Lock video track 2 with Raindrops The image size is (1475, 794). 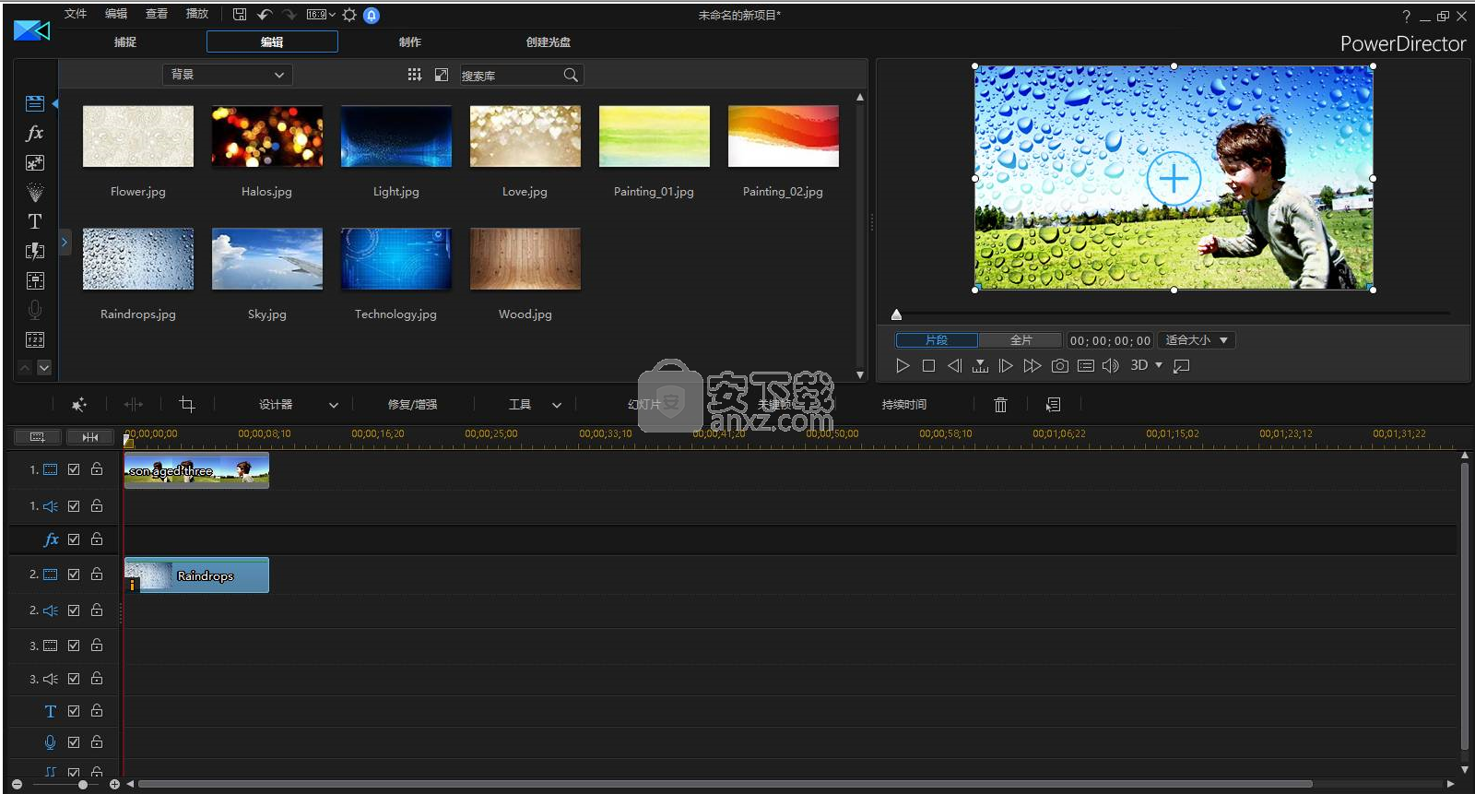(97, 573)
